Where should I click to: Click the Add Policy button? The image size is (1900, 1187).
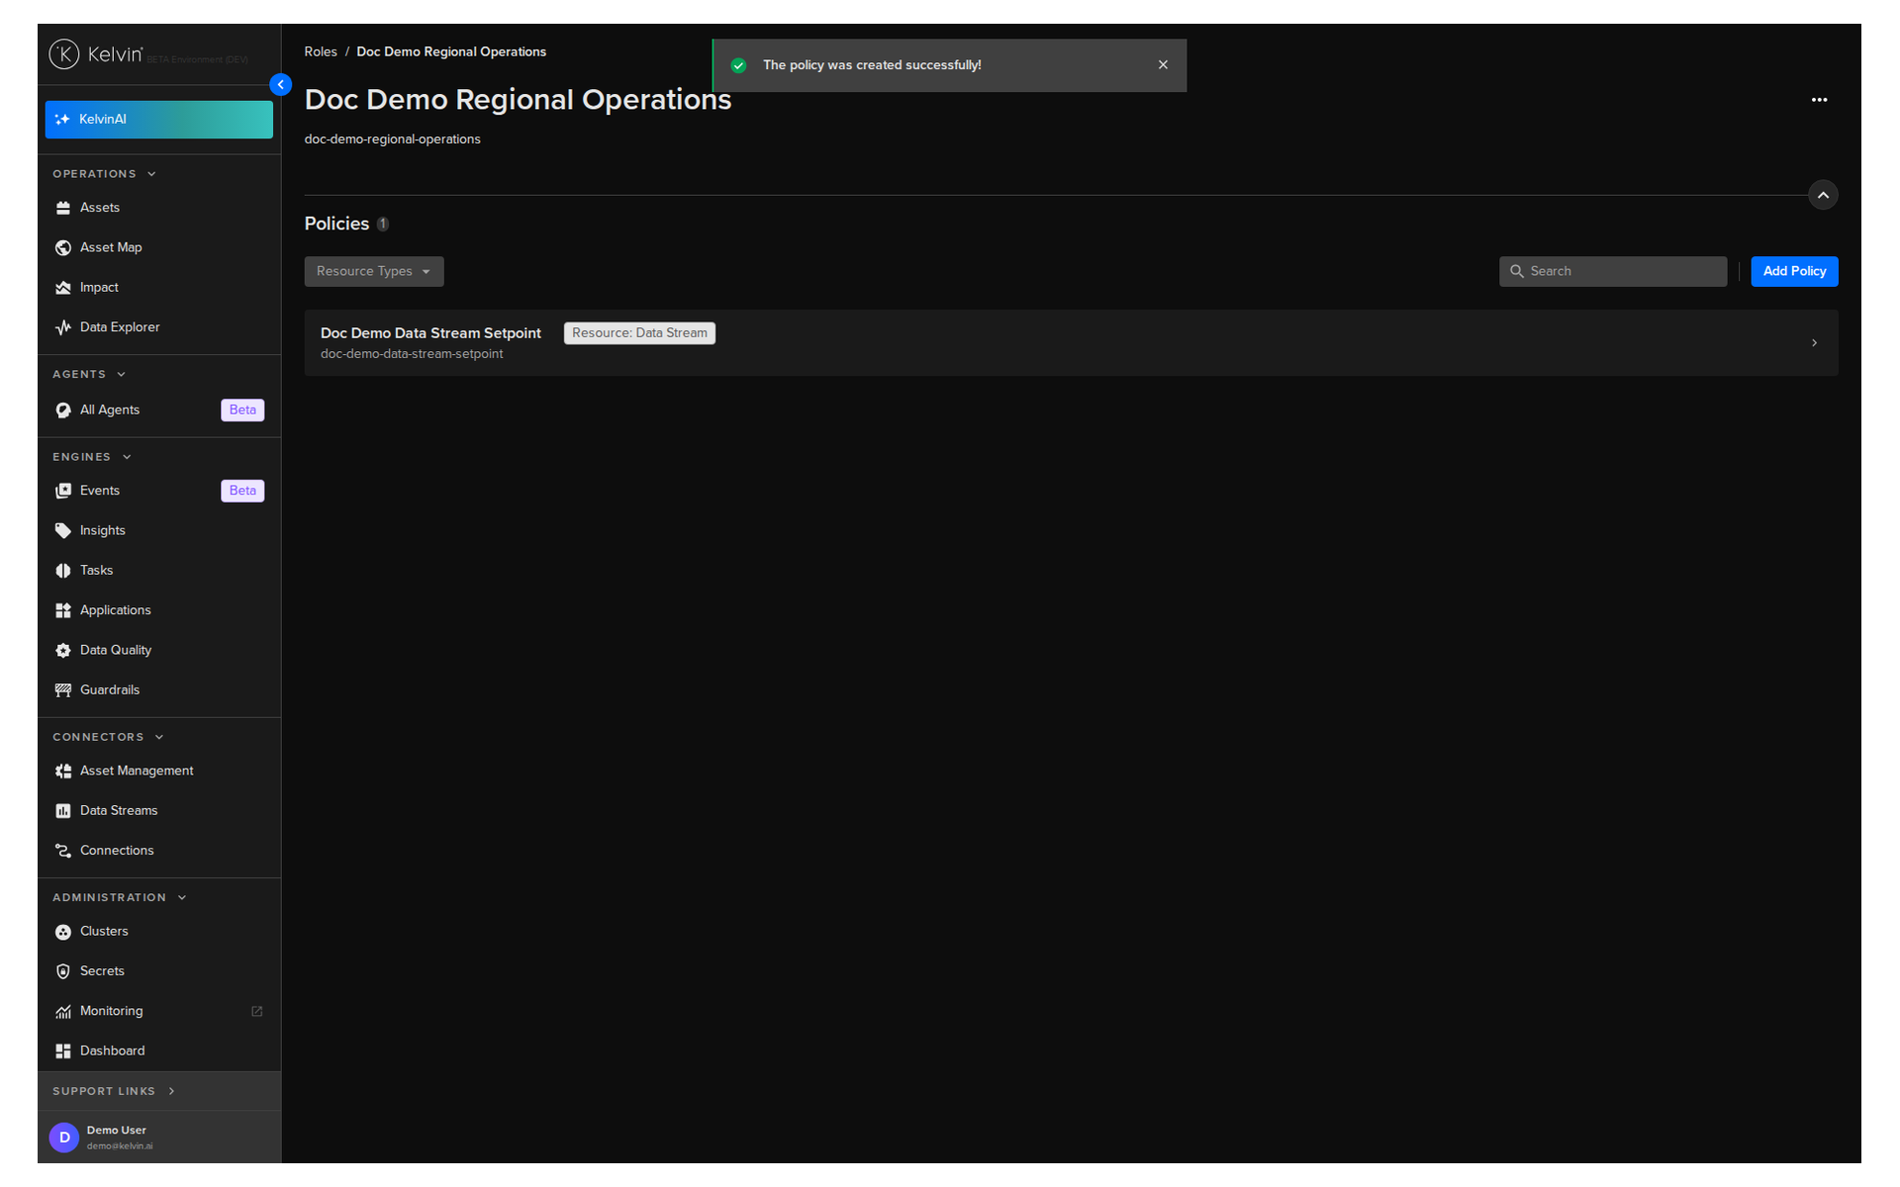pyautogui.click(x=1794, y=271)
